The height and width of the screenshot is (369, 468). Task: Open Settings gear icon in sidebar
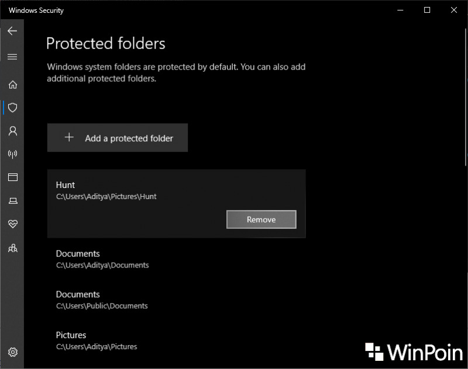[x=12, y=352]
